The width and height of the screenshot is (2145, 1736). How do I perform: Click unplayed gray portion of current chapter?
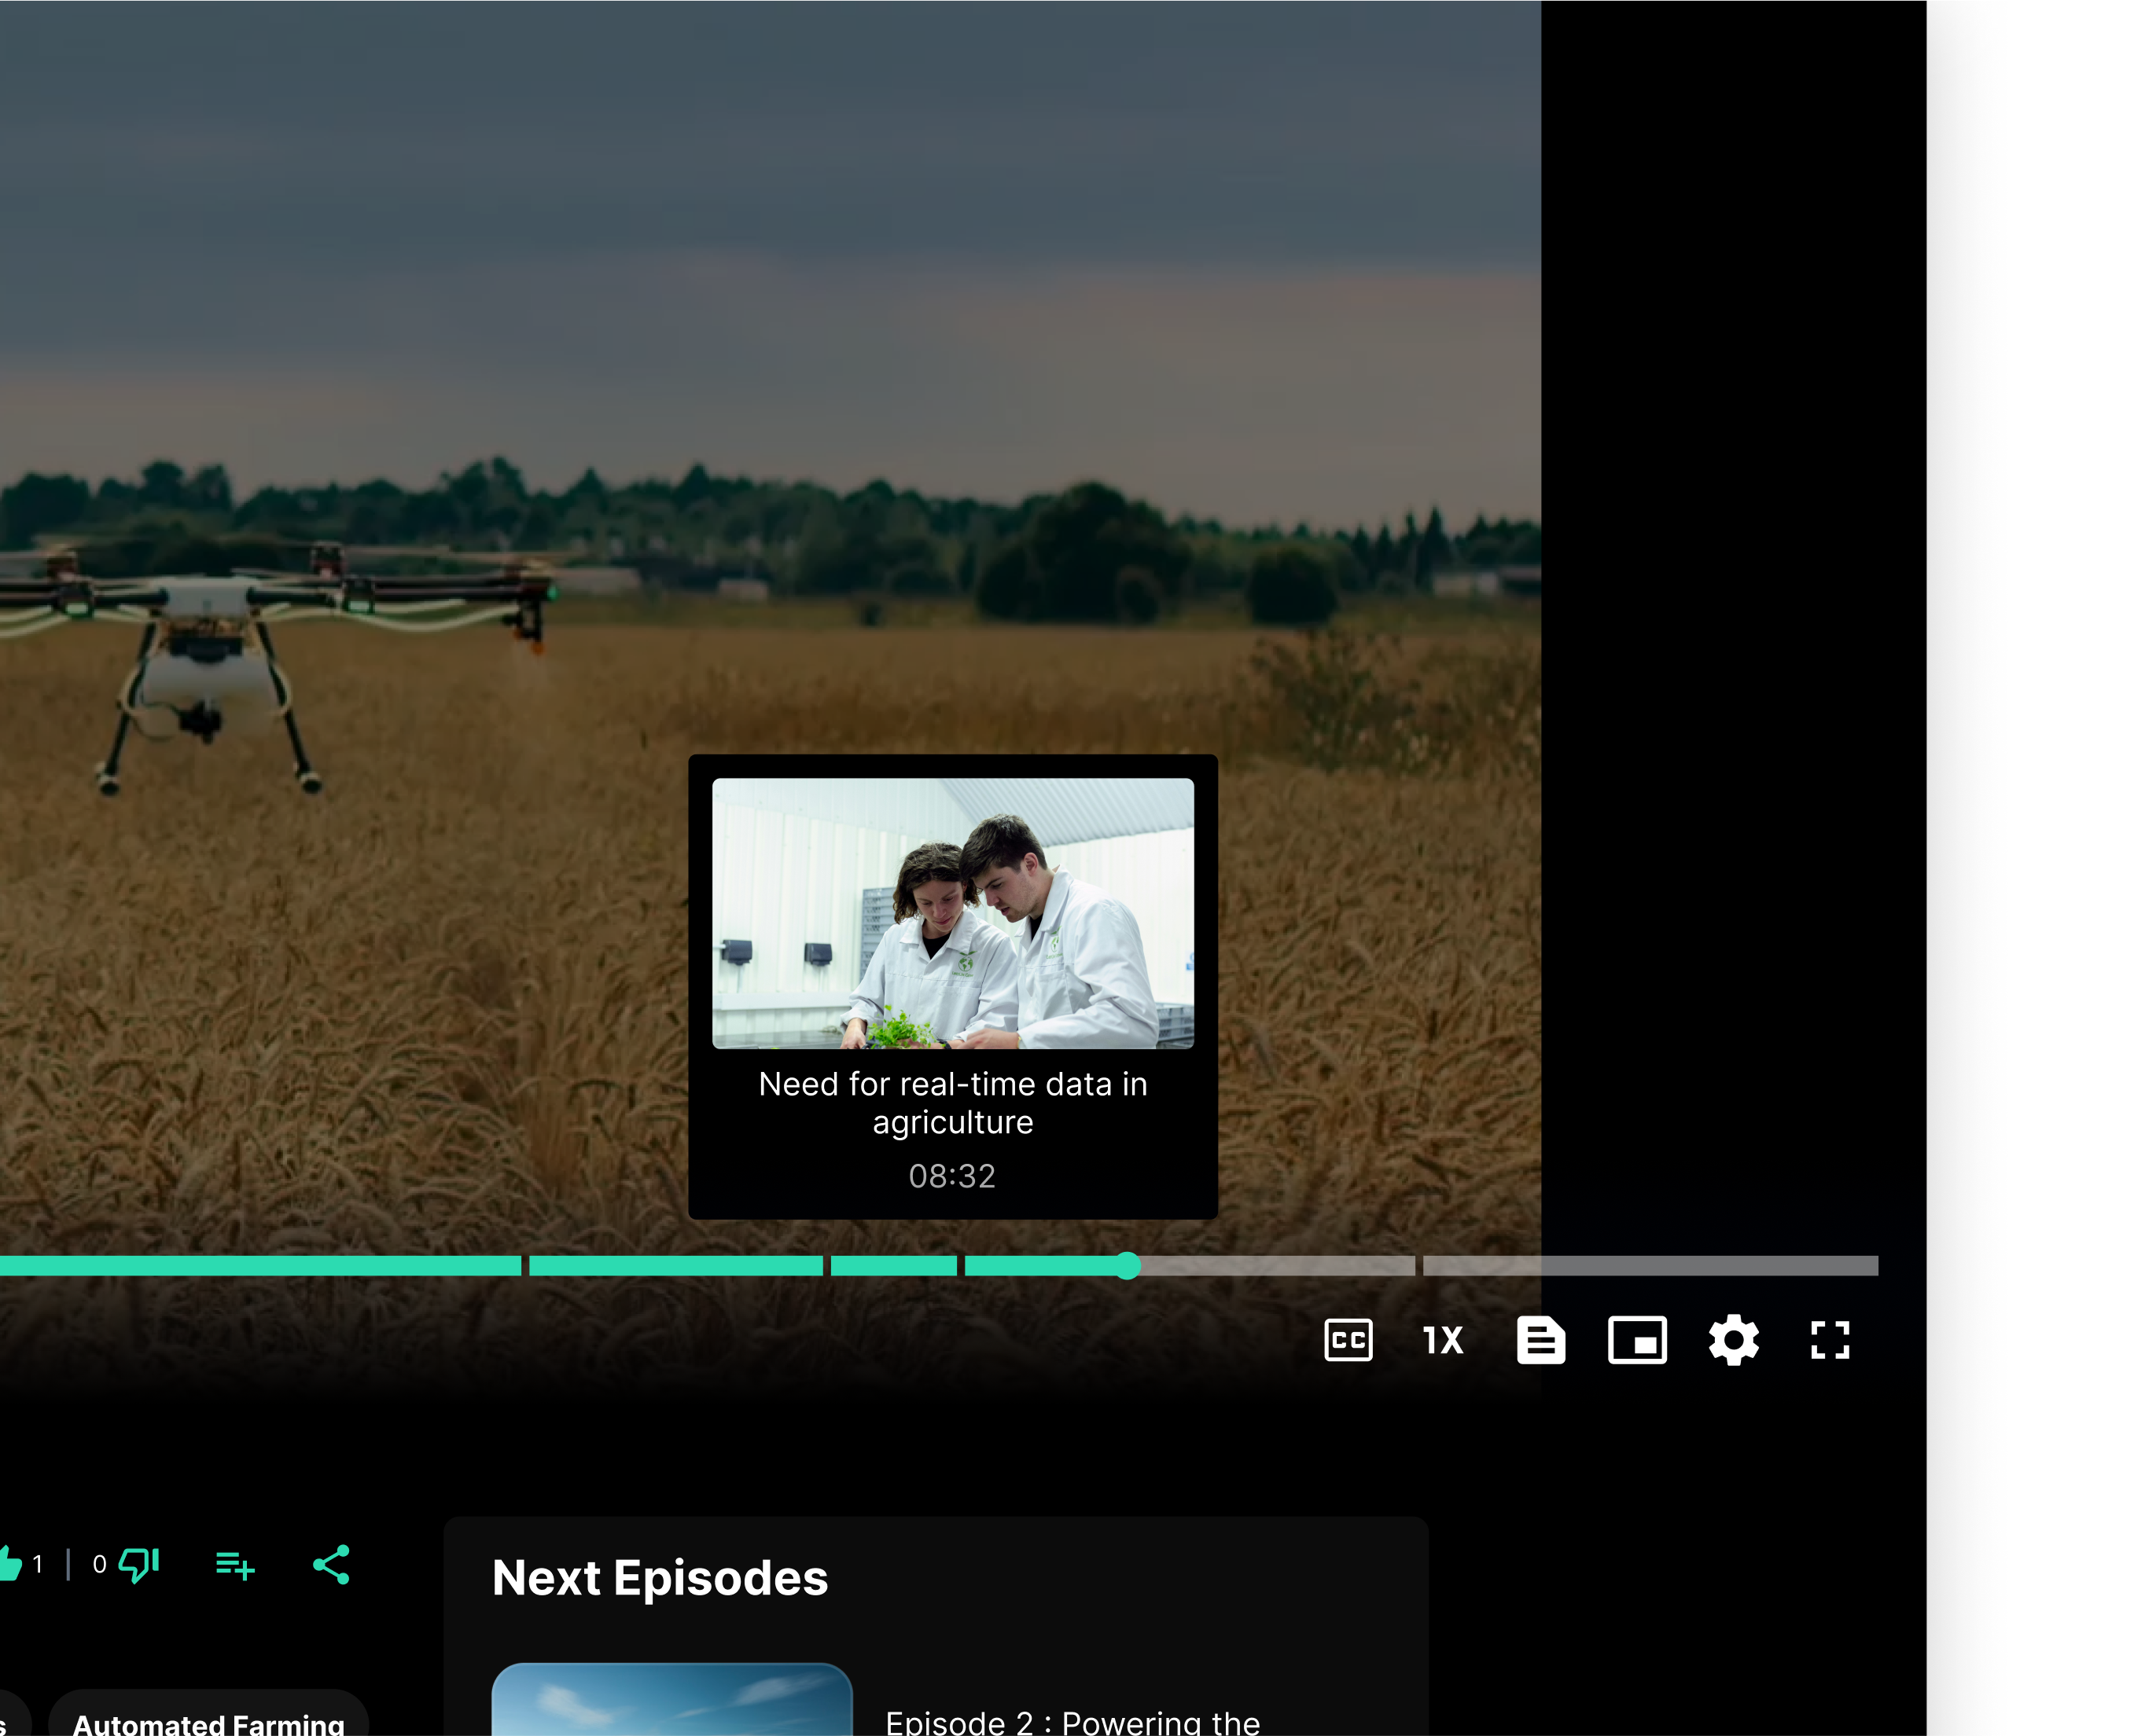[x=1277, y=1266]
